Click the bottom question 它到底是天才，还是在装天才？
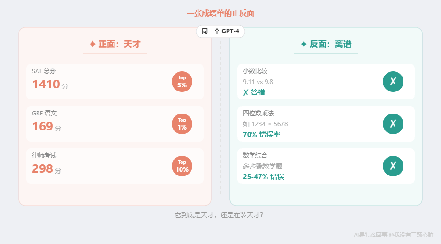Viewport: 441px width, 244px height. [x=220, y=215]
